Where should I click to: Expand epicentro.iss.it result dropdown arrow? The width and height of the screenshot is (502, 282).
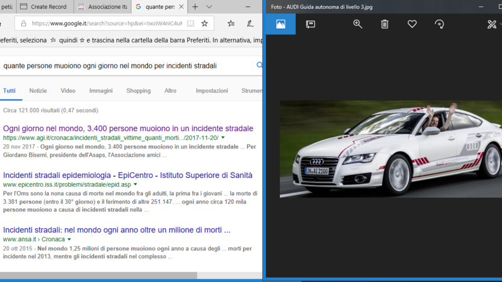pos(136,184)
